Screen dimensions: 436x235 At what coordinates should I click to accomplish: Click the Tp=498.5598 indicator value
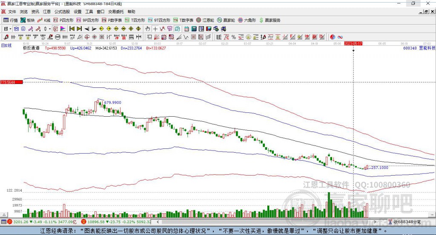pyautogui.click(x=55, y=48)
